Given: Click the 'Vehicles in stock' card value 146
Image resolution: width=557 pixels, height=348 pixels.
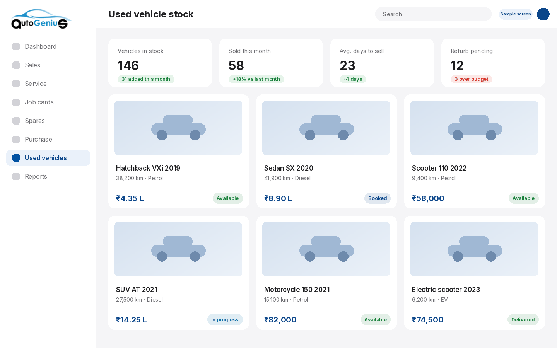Looking at the screenshot, I should (x=128, y=65).
